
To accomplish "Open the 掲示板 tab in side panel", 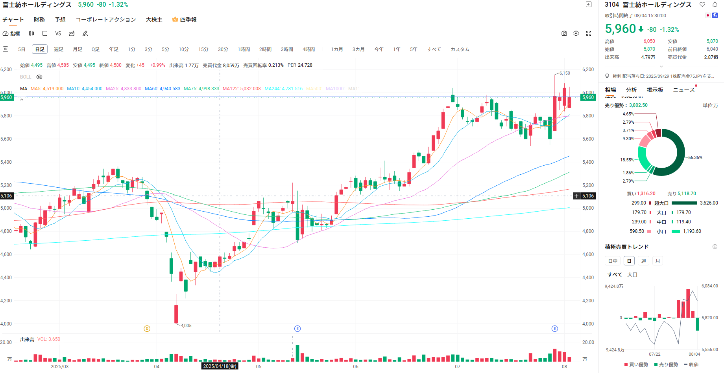I will click(x=655, y=90).
